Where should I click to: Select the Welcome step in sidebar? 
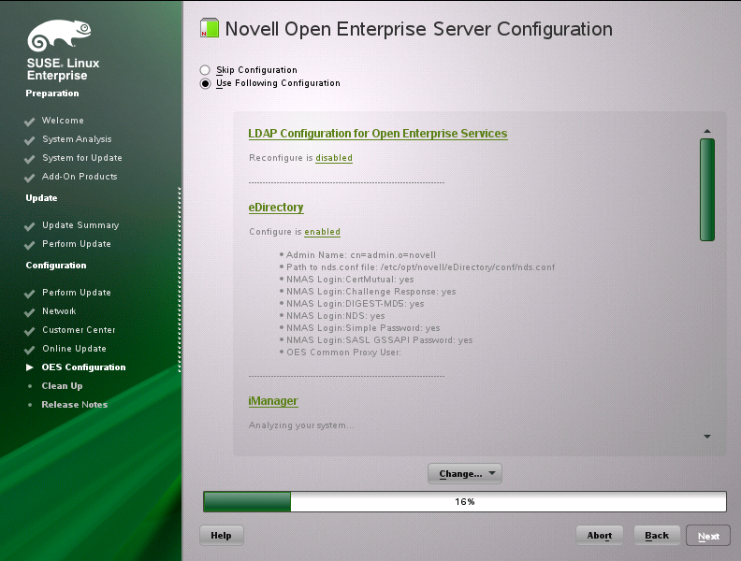click(63, 121)
